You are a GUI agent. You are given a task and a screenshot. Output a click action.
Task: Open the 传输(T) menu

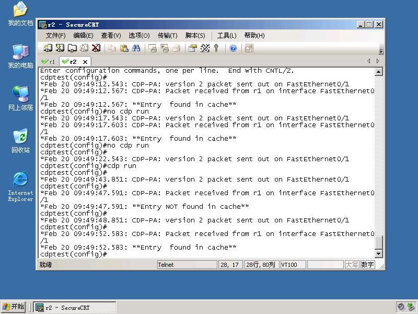(167, 36)
